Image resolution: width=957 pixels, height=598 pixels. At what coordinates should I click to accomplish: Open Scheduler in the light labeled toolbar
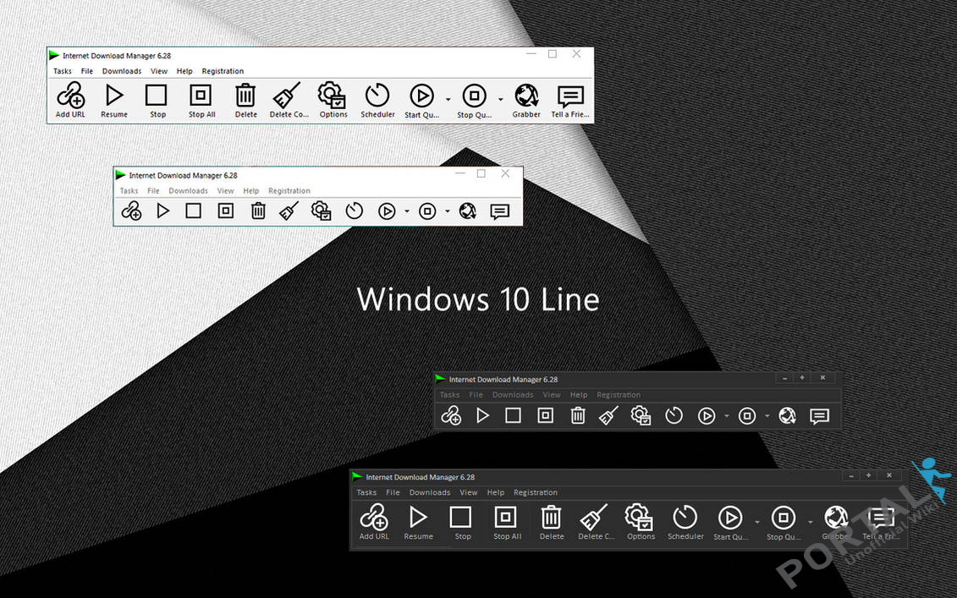point(377,100)
